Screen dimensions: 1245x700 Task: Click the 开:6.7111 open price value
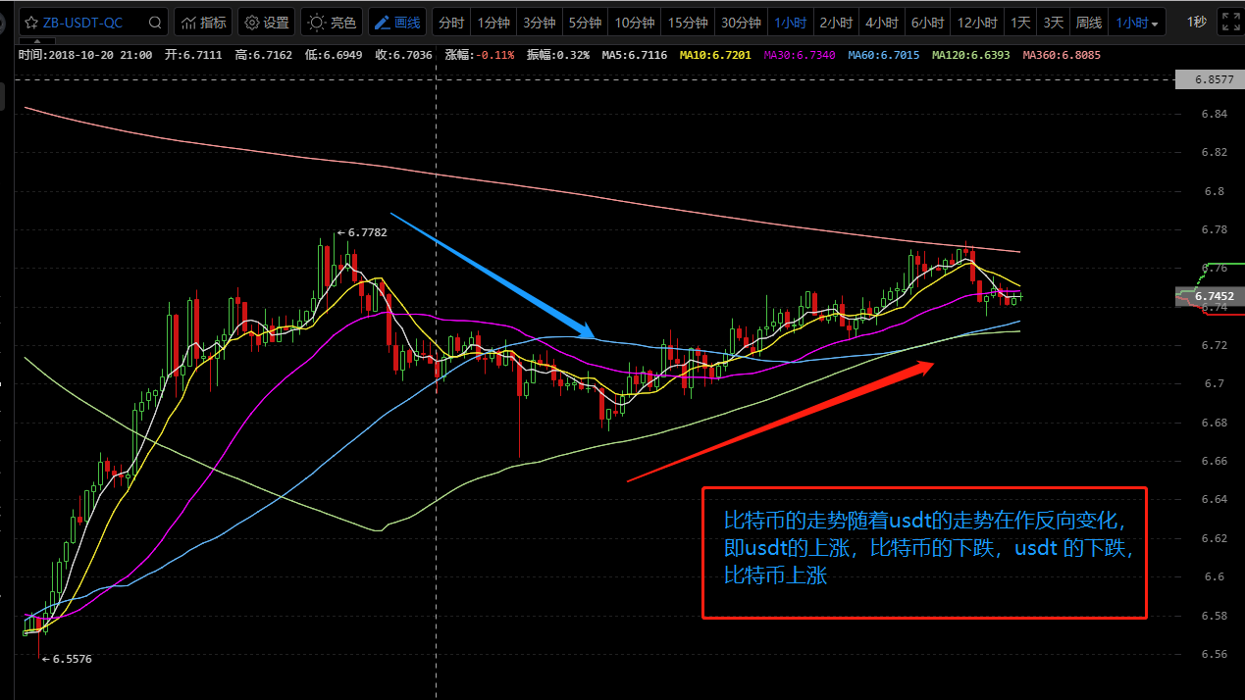(193, 55)
